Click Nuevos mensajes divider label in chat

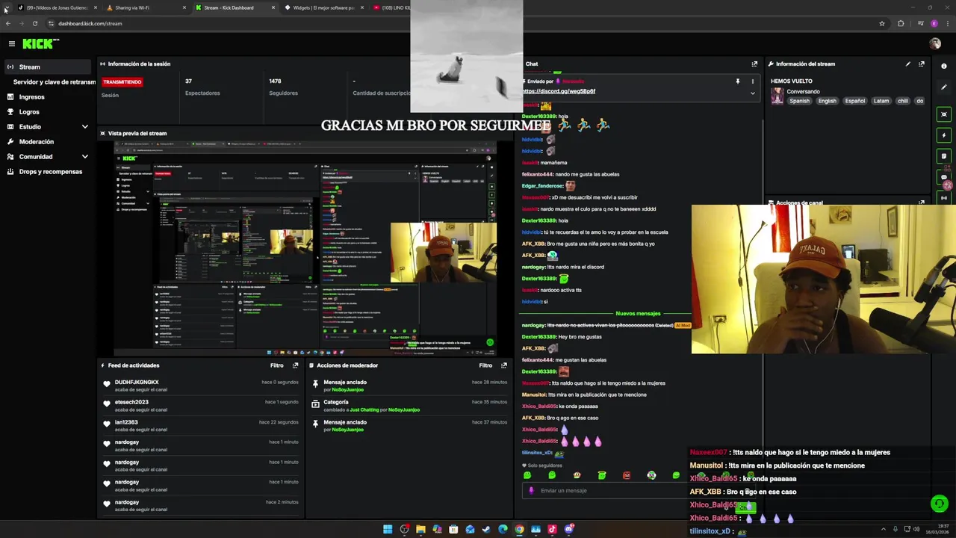point(638,313)
